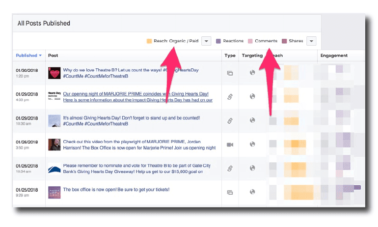Click the 'All Posts Published' heading

(x=44, y=23)
